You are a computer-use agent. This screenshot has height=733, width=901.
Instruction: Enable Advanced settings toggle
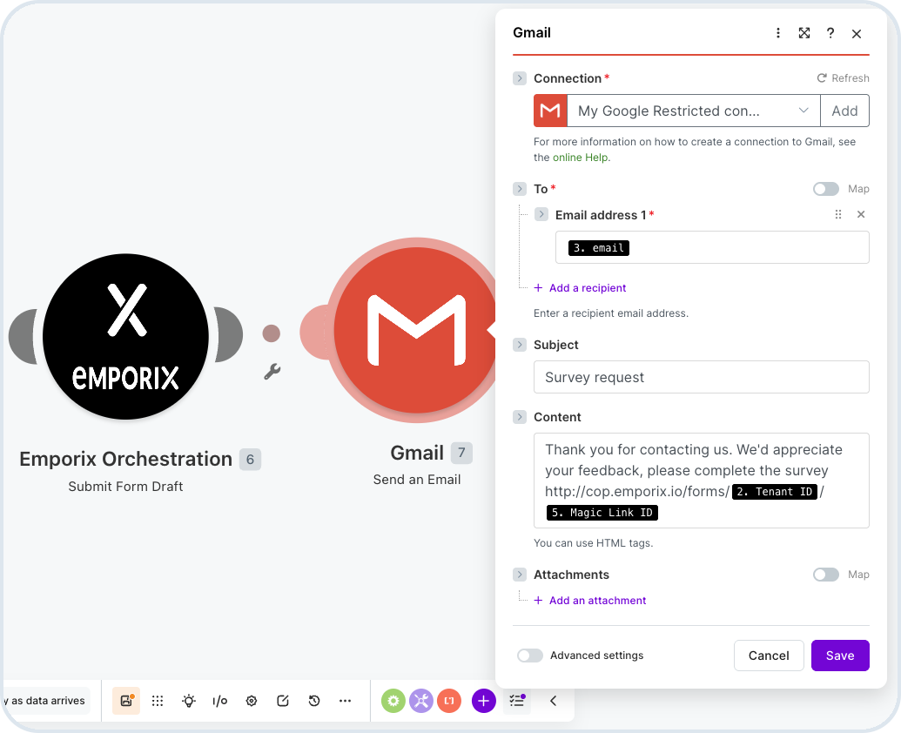[x=530, y=656]
